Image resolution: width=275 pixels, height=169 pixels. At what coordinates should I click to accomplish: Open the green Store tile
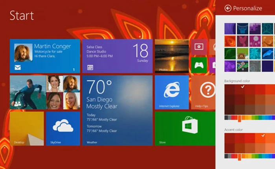185,129
